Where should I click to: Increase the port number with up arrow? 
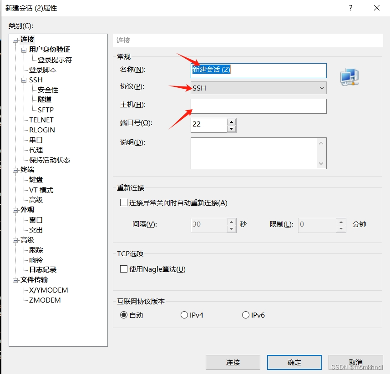point(231,122)
